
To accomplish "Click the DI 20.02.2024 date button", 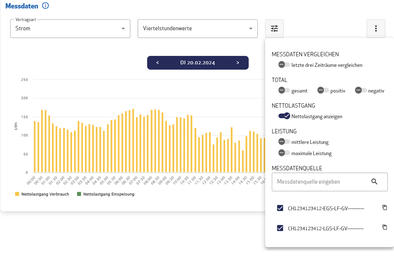I will [198, 62].
